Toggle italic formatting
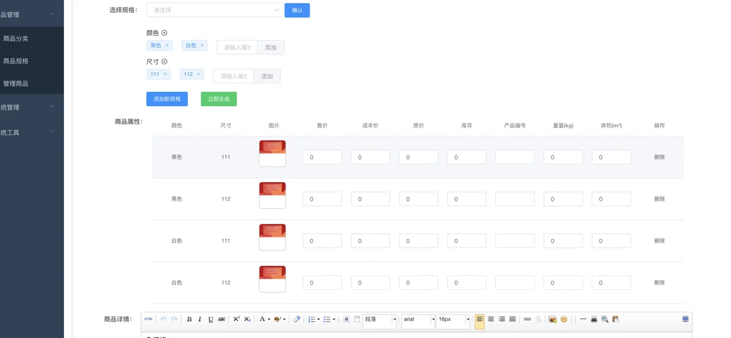The width and height of the screenshot is (731, 338). coord(200,319)
